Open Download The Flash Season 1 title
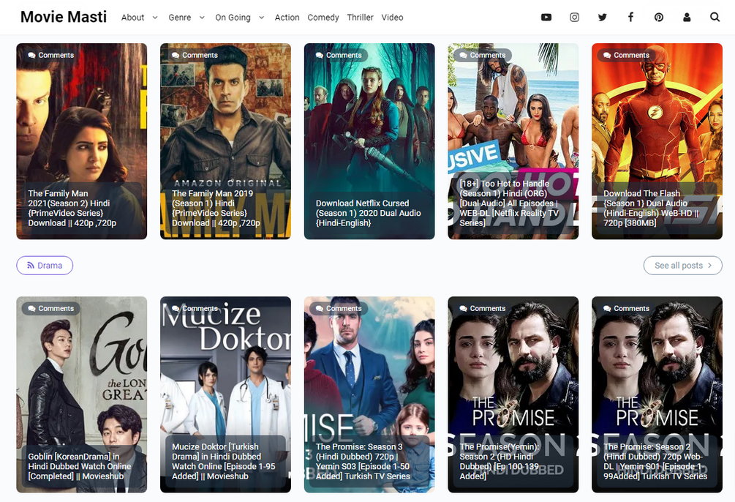The image size is (735, 502). (651, 209)
